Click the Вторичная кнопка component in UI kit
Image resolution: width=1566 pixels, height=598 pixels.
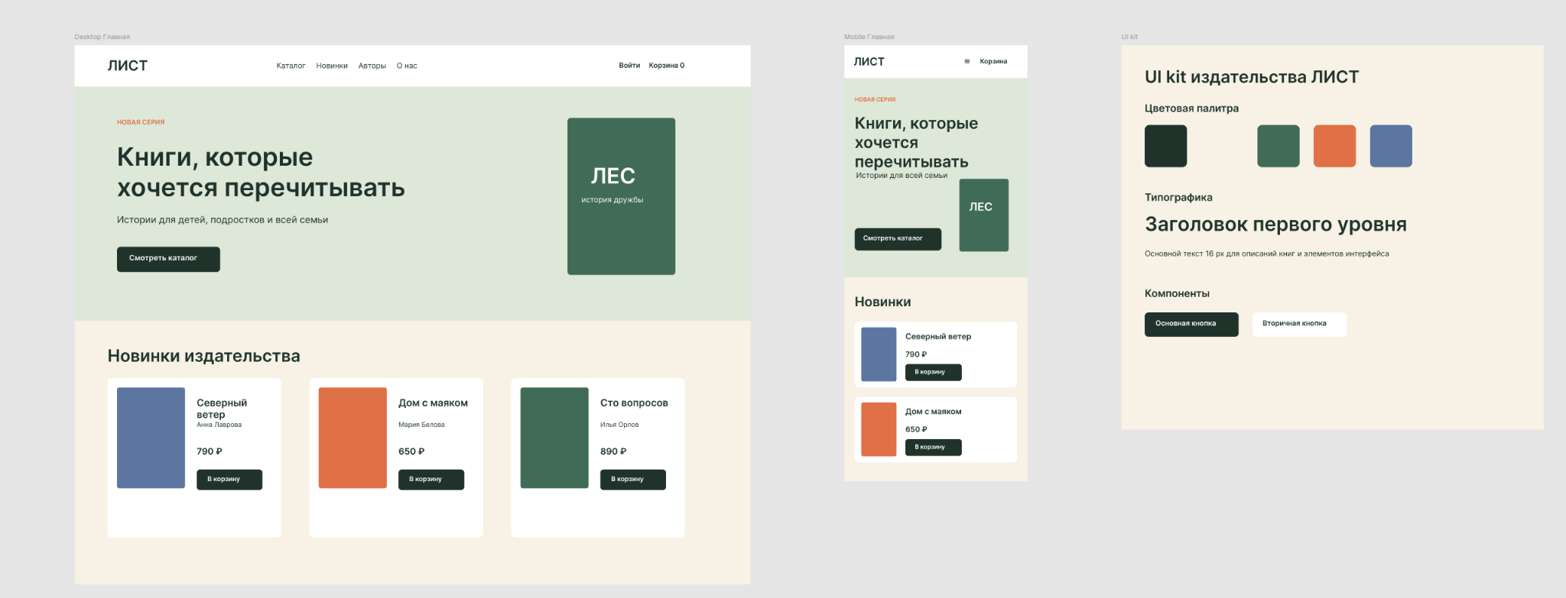1299,325
